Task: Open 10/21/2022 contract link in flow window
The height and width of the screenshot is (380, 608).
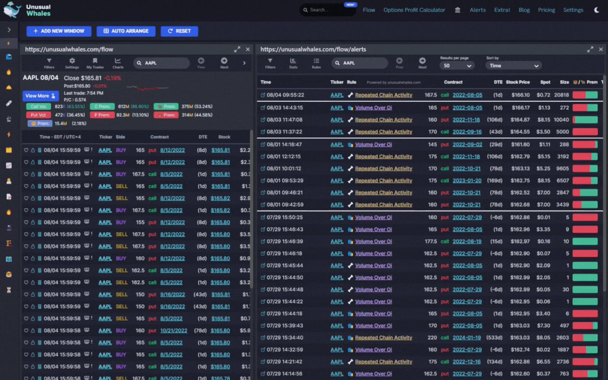Action: (x=174, y=330)
